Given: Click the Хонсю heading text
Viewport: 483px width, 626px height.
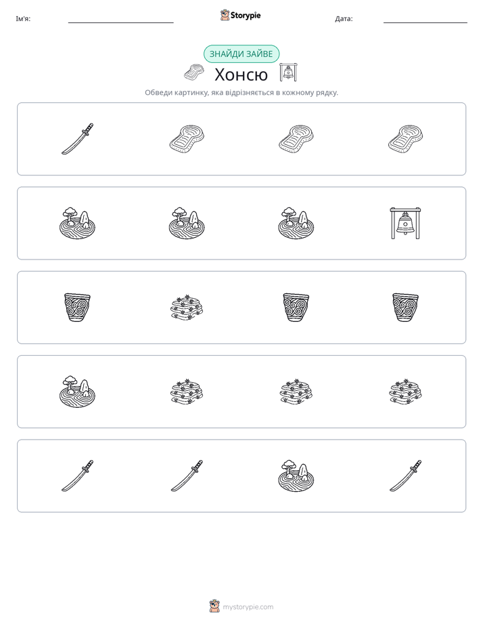Looking at the screenshot, I should pyautogui.click(x=241, y=75).
